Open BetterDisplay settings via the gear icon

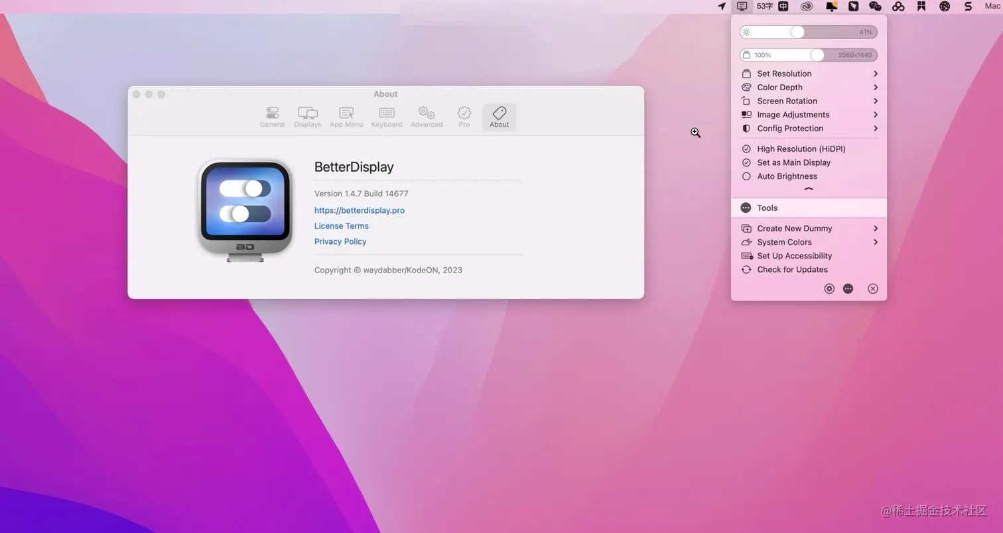pos(829,288)
